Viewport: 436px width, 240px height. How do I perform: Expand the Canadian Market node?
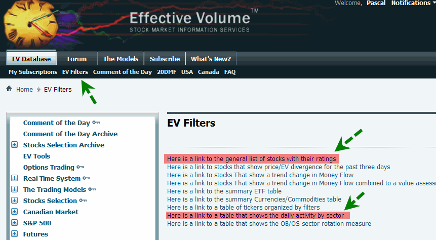[15, 211]
